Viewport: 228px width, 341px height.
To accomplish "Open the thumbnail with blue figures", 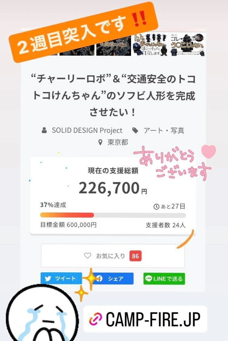I will [x=150, y=45].
